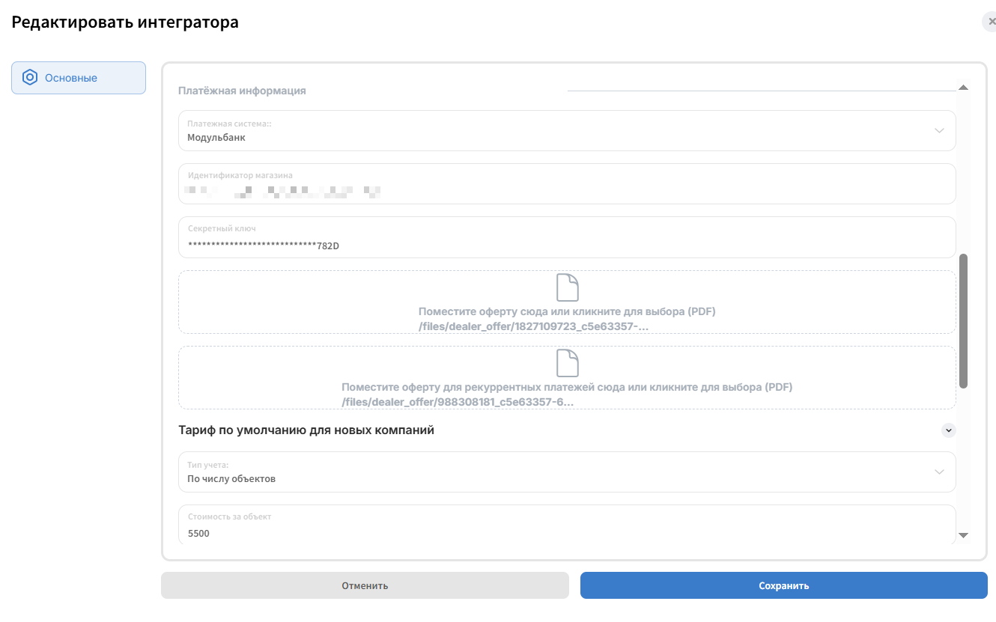Click the document icon for рекуррентных платежей оферта
The height and width of the screenshot is (622, 996).
[567, 363]
